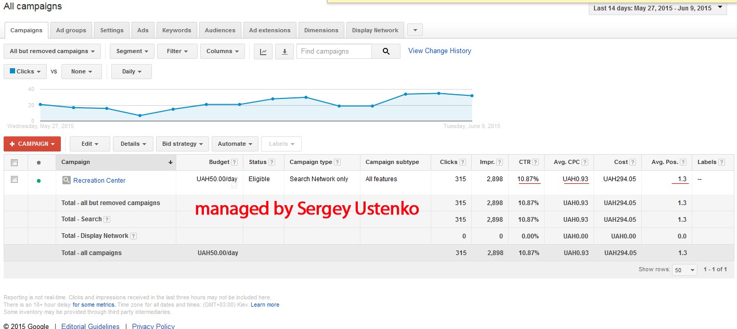Open the Ad groups tab
The image size is (737, 329).
(x=71, y=30)
